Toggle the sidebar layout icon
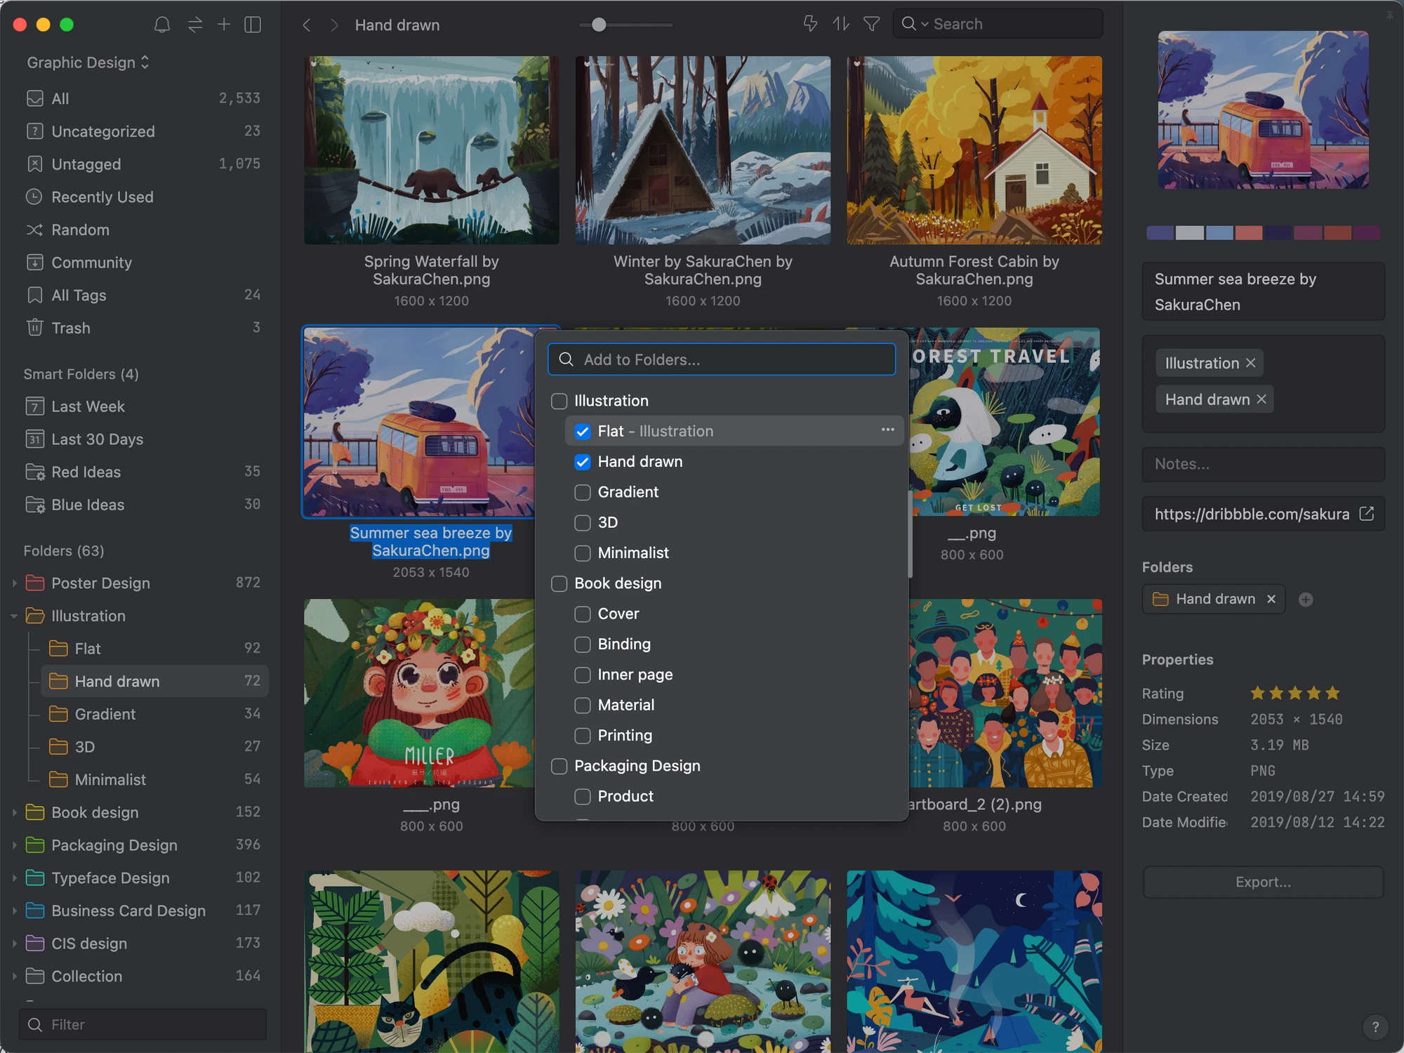The height and width of the screenshot is (1053, 1404). pyautogui.click(x=253, y=24)
